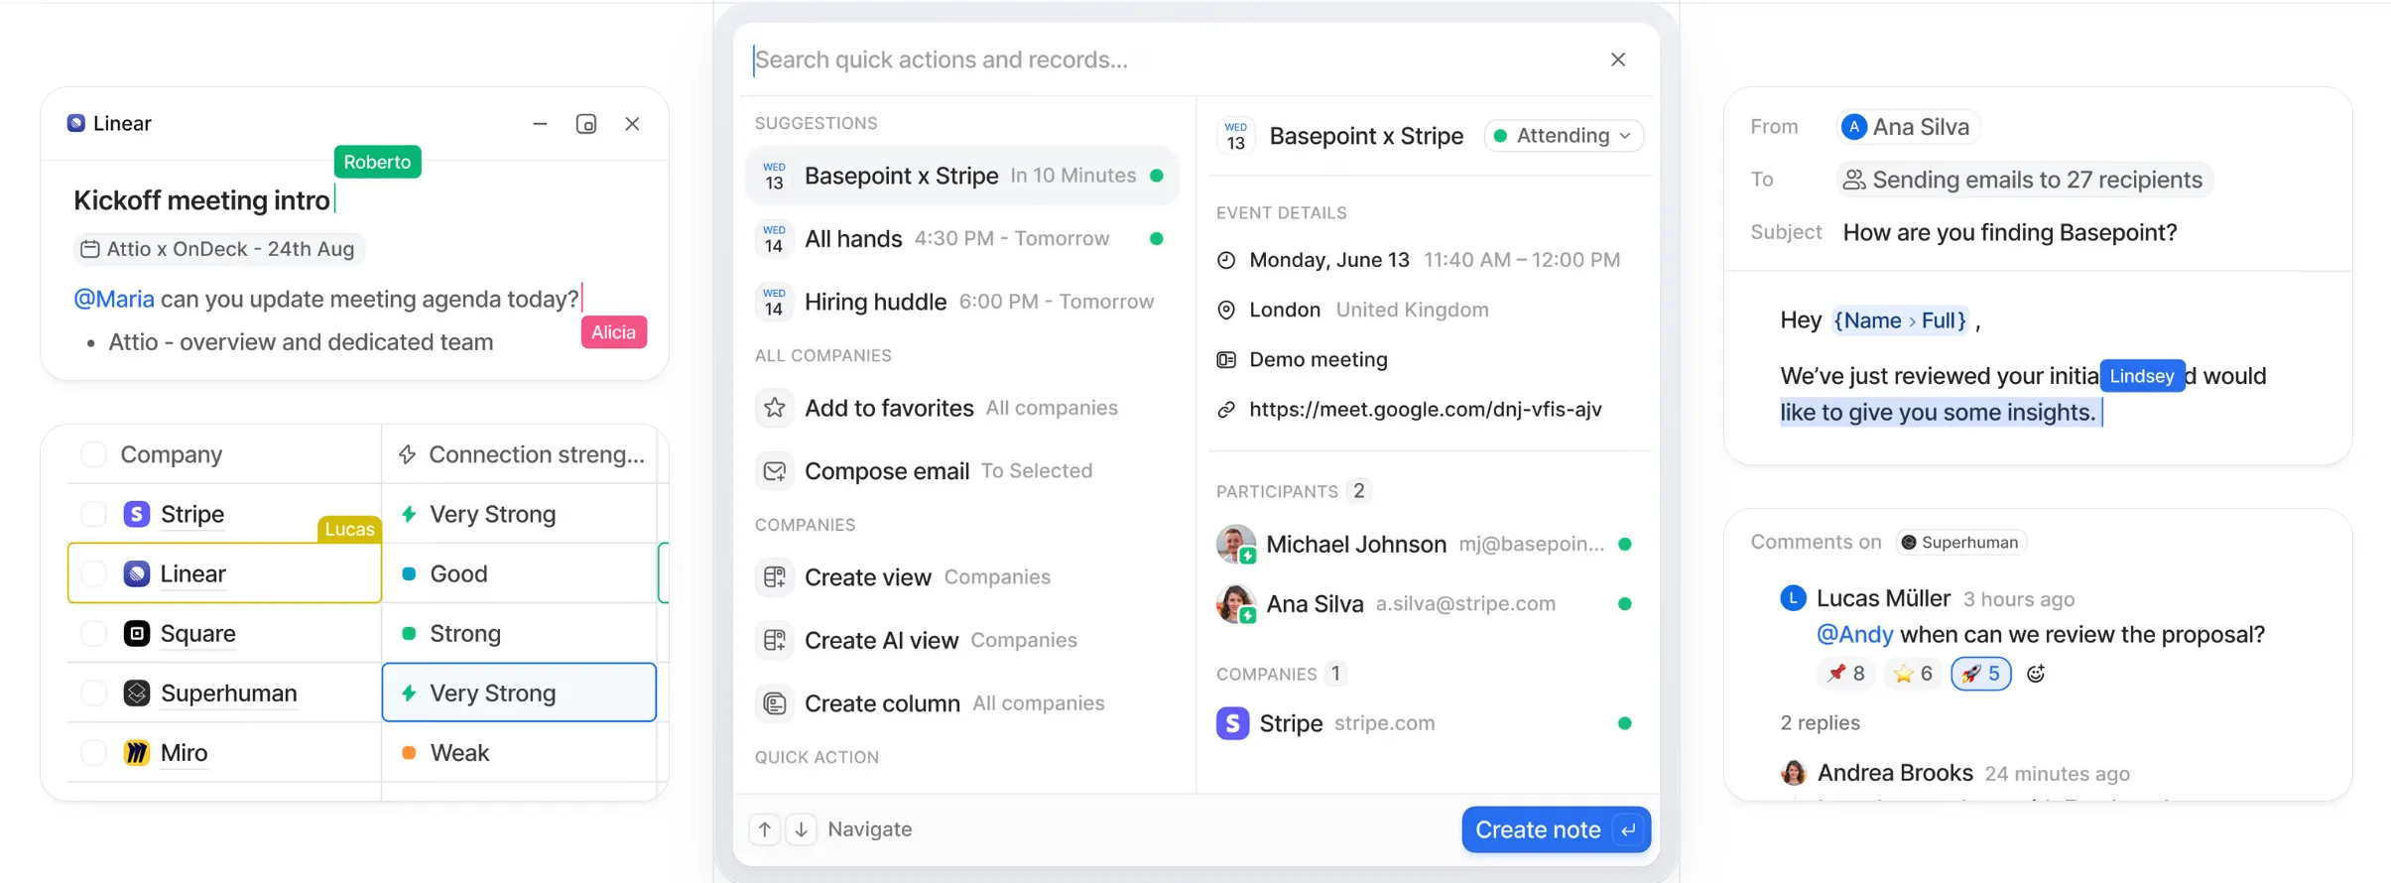Viewport: 2391px width, 883px height.
Task: Click the clock icon next to Monday, June 13
Action: [x=1226, y=260]
